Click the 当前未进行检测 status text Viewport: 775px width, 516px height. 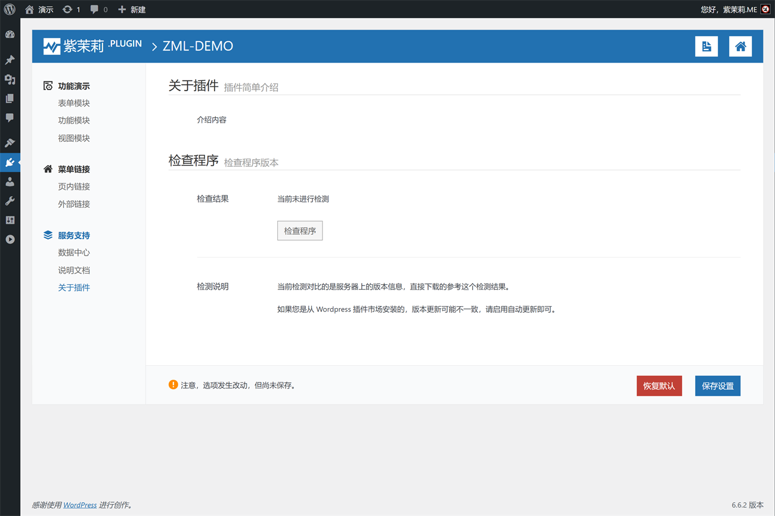coord(303,199)
